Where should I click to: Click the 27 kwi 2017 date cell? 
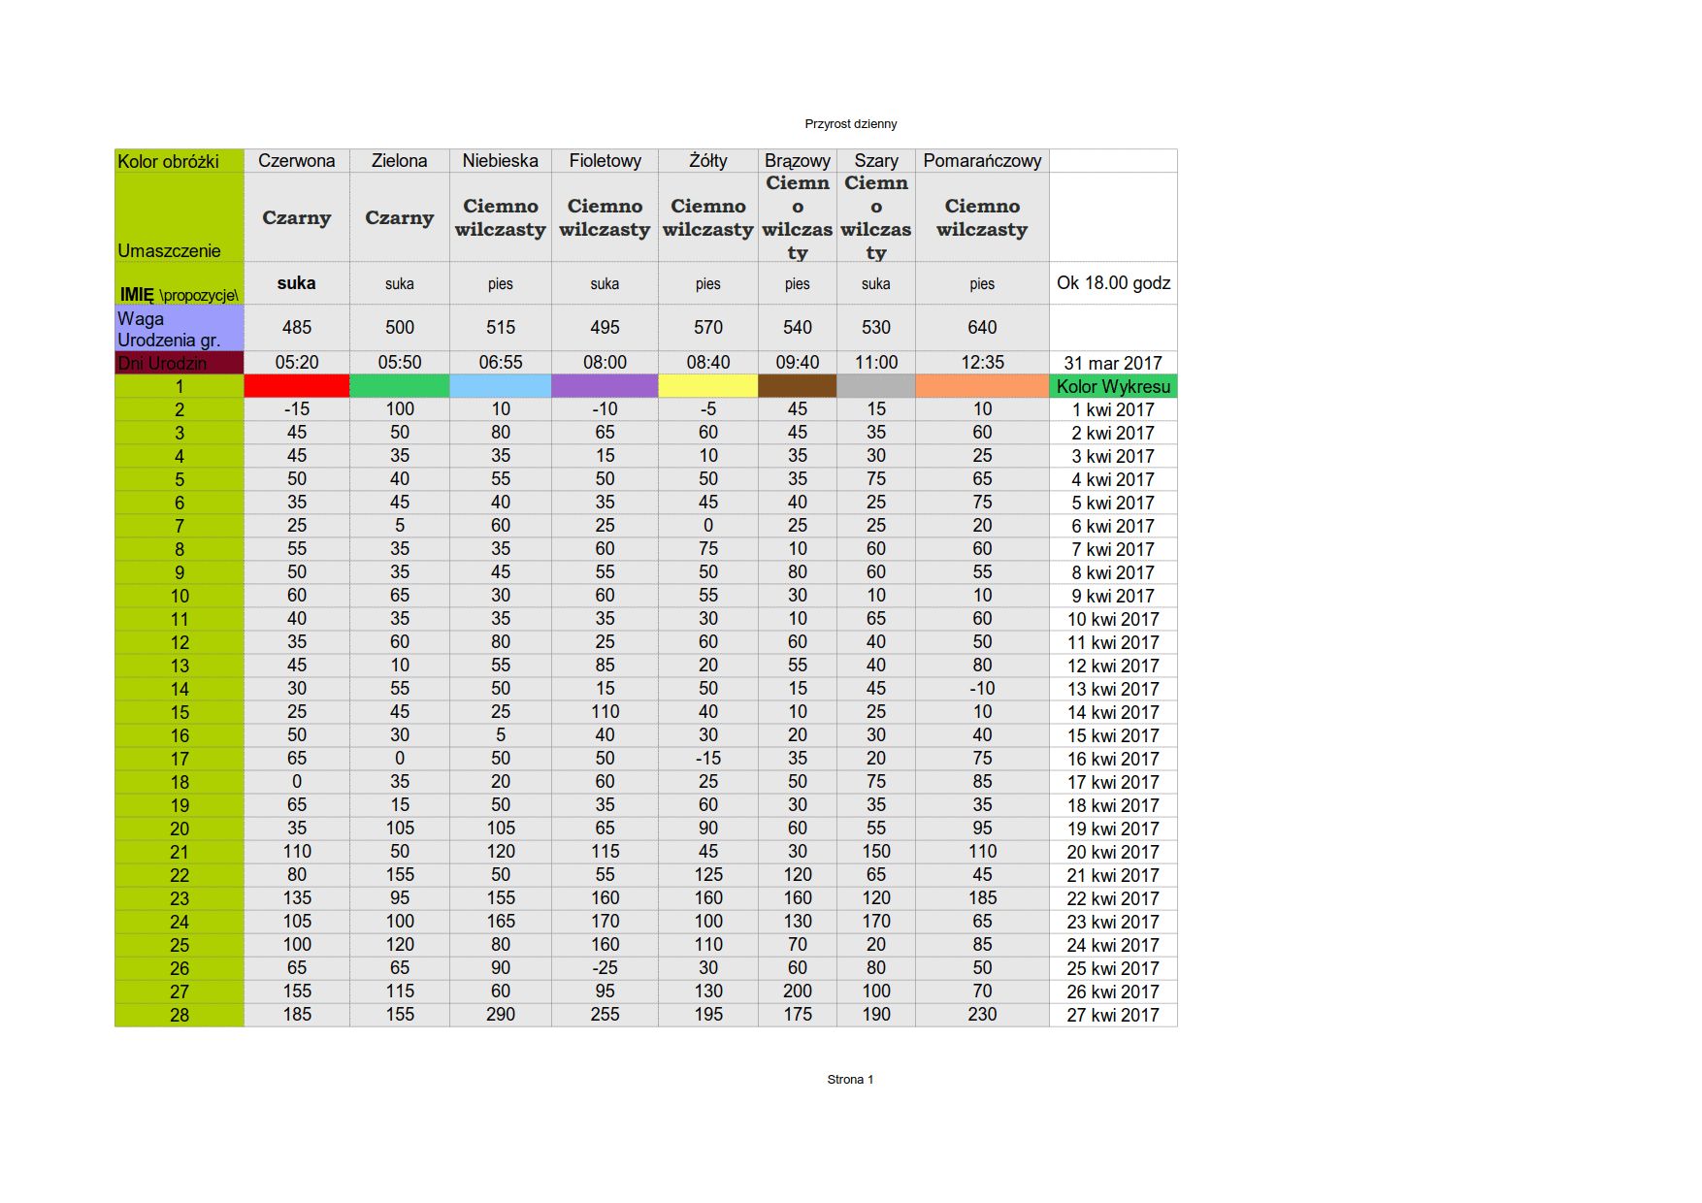1113,1015
